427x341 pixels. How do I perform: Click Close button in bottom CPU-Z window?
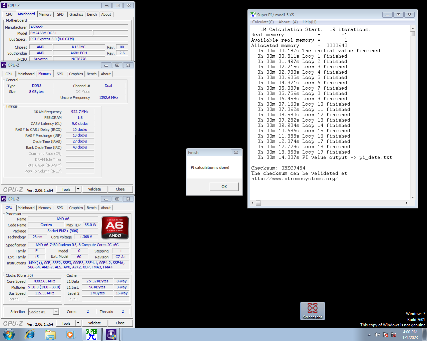120,323
